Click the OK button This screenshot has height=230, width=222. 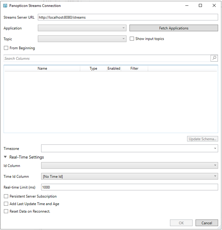coord(181,223)
